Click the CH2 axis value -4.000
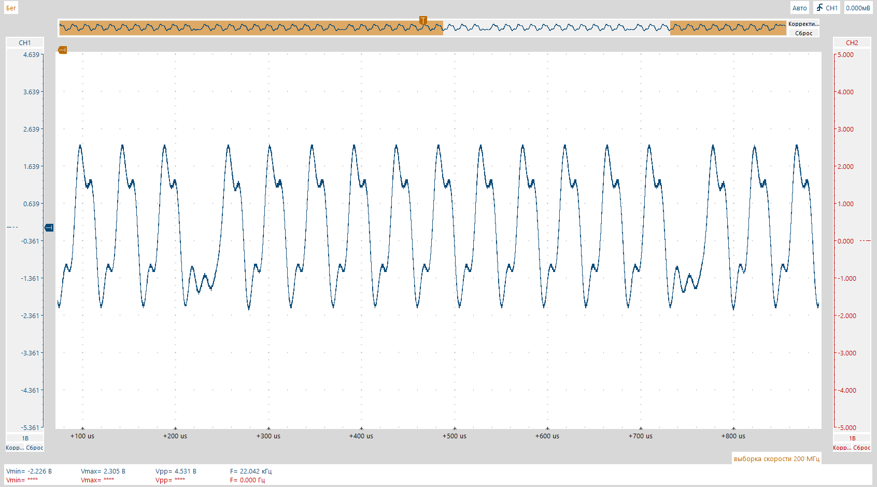This screenshot has width=877, height=487. [846, 390]
